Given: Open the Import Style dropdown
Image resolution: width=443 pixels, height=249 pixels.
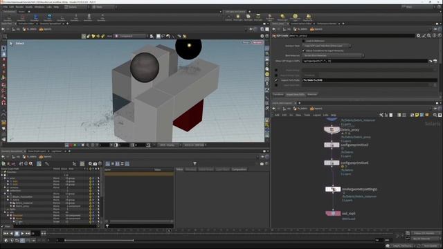Looking at the screenshot, I should 327,46.
